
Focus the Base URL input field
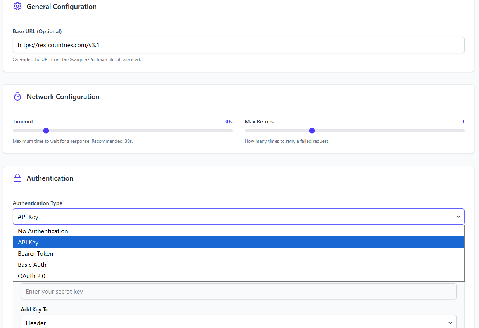[238, 45]
